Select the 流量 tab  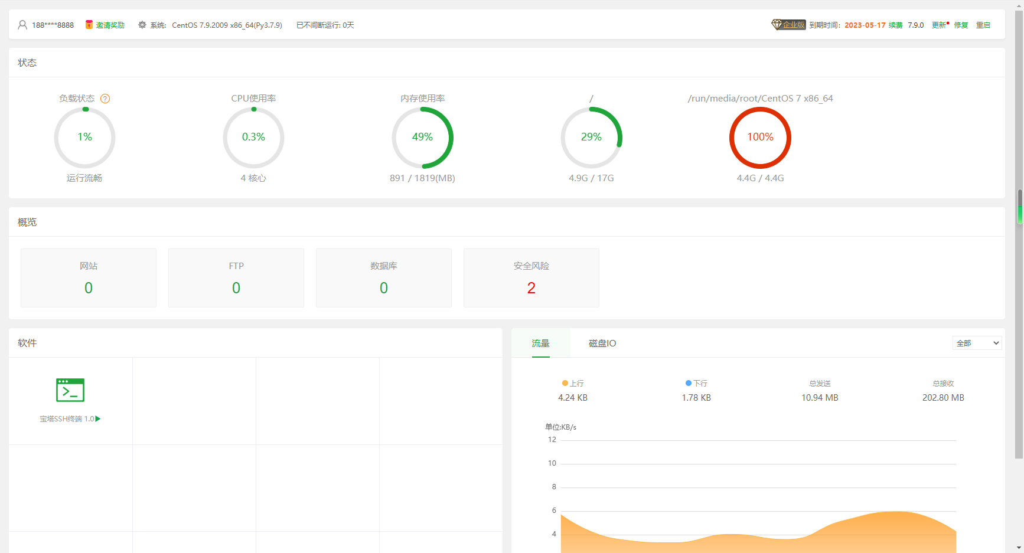click(x=540, y=343)
